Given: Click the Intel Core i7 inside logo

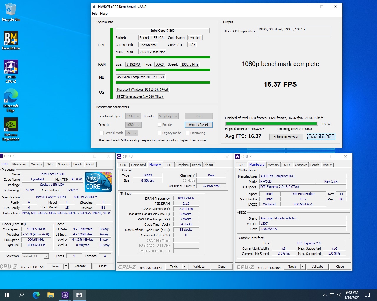Looking at the screenshot, I should 98,182.
